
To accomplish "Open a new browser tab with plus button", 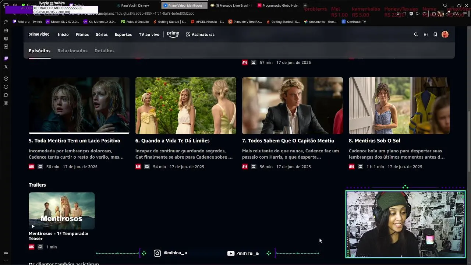I will pyautogui.click(x=305, y=6).
